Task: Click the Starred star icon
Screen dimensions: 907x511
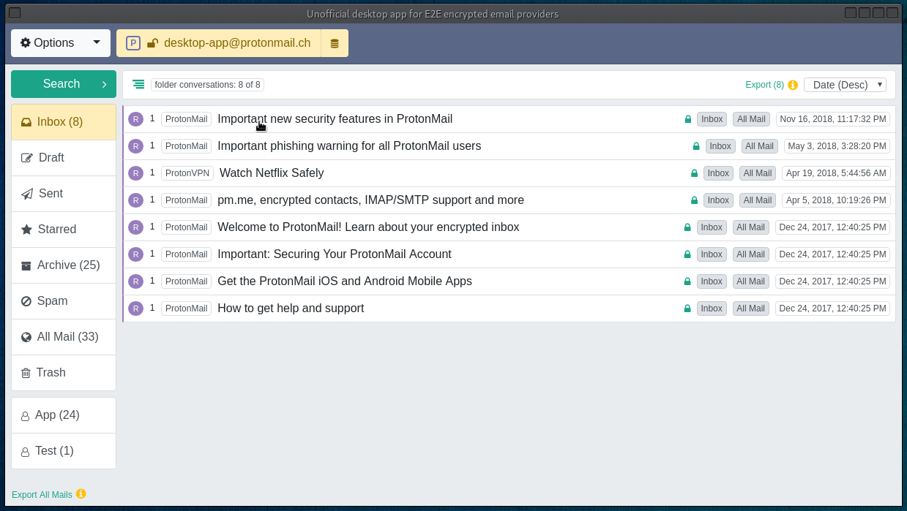Action: click(26, 230)
